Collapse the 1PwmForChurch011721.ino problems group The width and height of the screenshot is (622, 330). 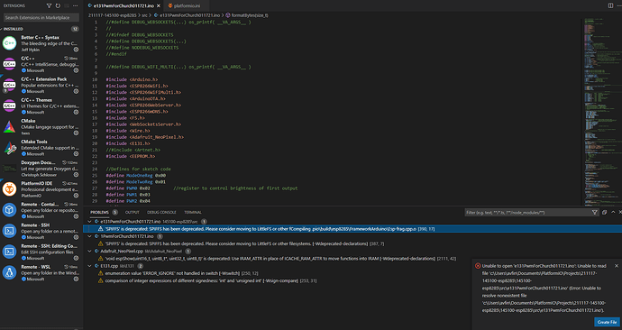click(x=89, y=236)
